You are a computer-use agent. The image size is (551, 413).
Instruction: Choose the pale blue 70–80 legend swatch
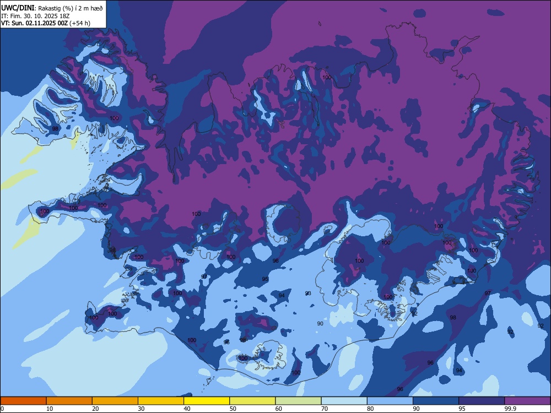pos(344,401)
